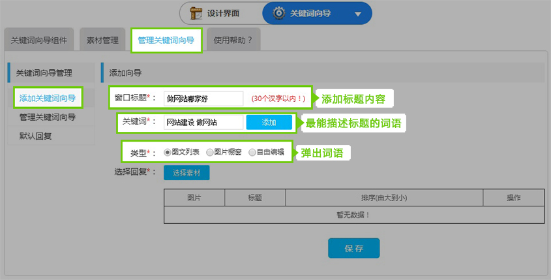Go to 默认回复 in the sidebar
Viewport: 551px width, 280px height.
tap(35, 136)
